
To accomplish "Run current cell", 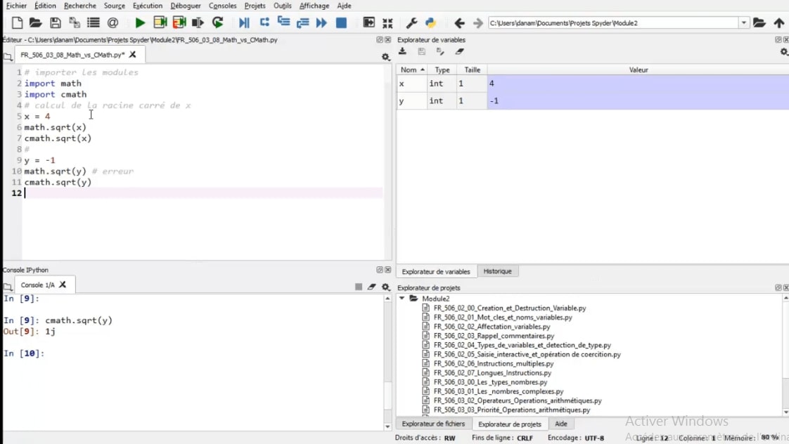I will [x=160, y=22].
